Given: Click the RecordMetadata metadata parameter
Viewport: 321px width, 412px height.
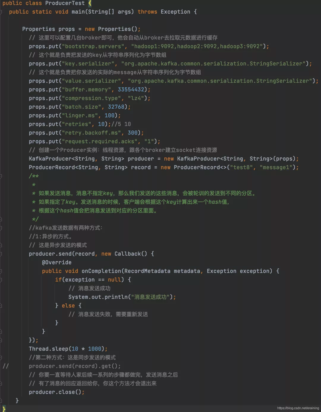Looking at the screenshot, I should point(162,271).
